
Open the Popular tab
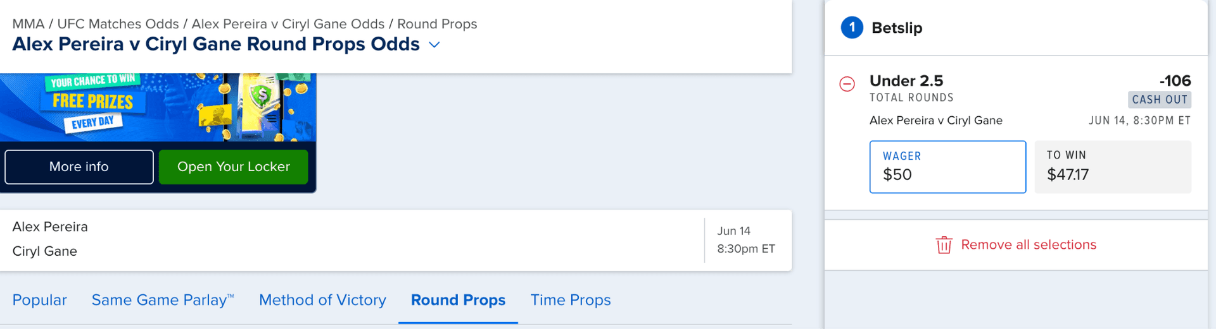tap(39, 300)
